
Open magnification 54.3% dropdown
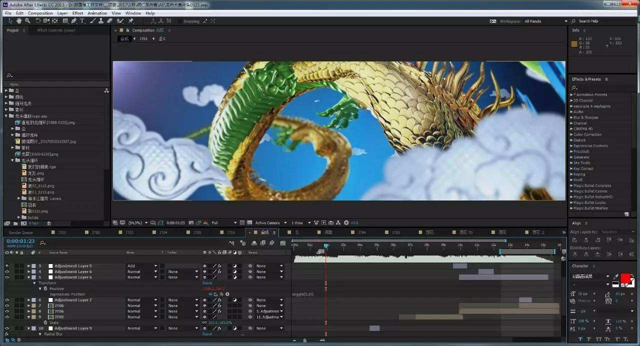point(138,222)
